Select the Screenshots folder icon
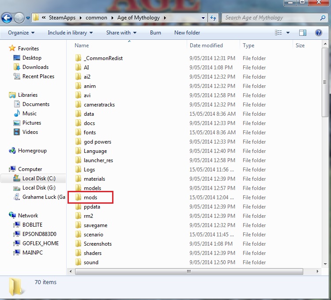 coord(78,243)
